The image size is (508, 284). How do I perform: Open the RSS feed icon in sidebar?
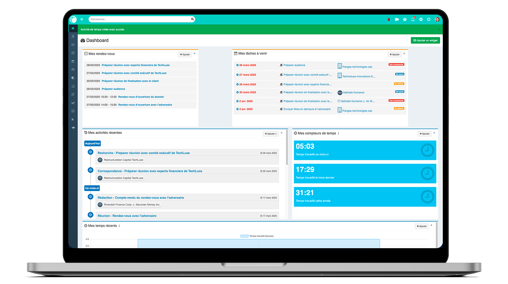point(73,119)
